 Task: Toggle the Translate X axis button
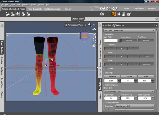coord(110,48)
